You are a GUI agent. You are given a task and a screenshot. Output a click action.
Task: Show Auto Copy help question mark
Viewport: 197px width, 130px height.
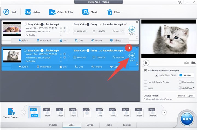click(193, 88)
